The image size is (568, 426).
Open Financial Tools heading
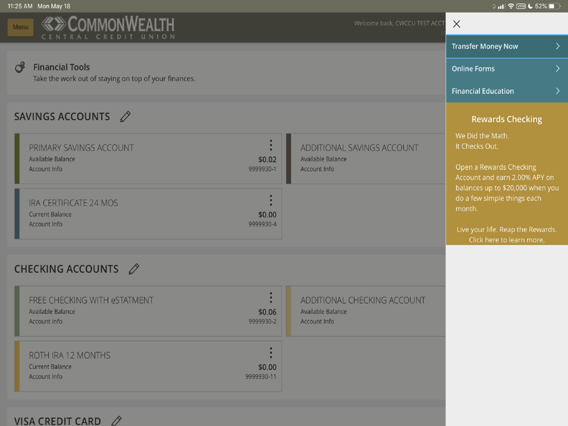point(61,67)
